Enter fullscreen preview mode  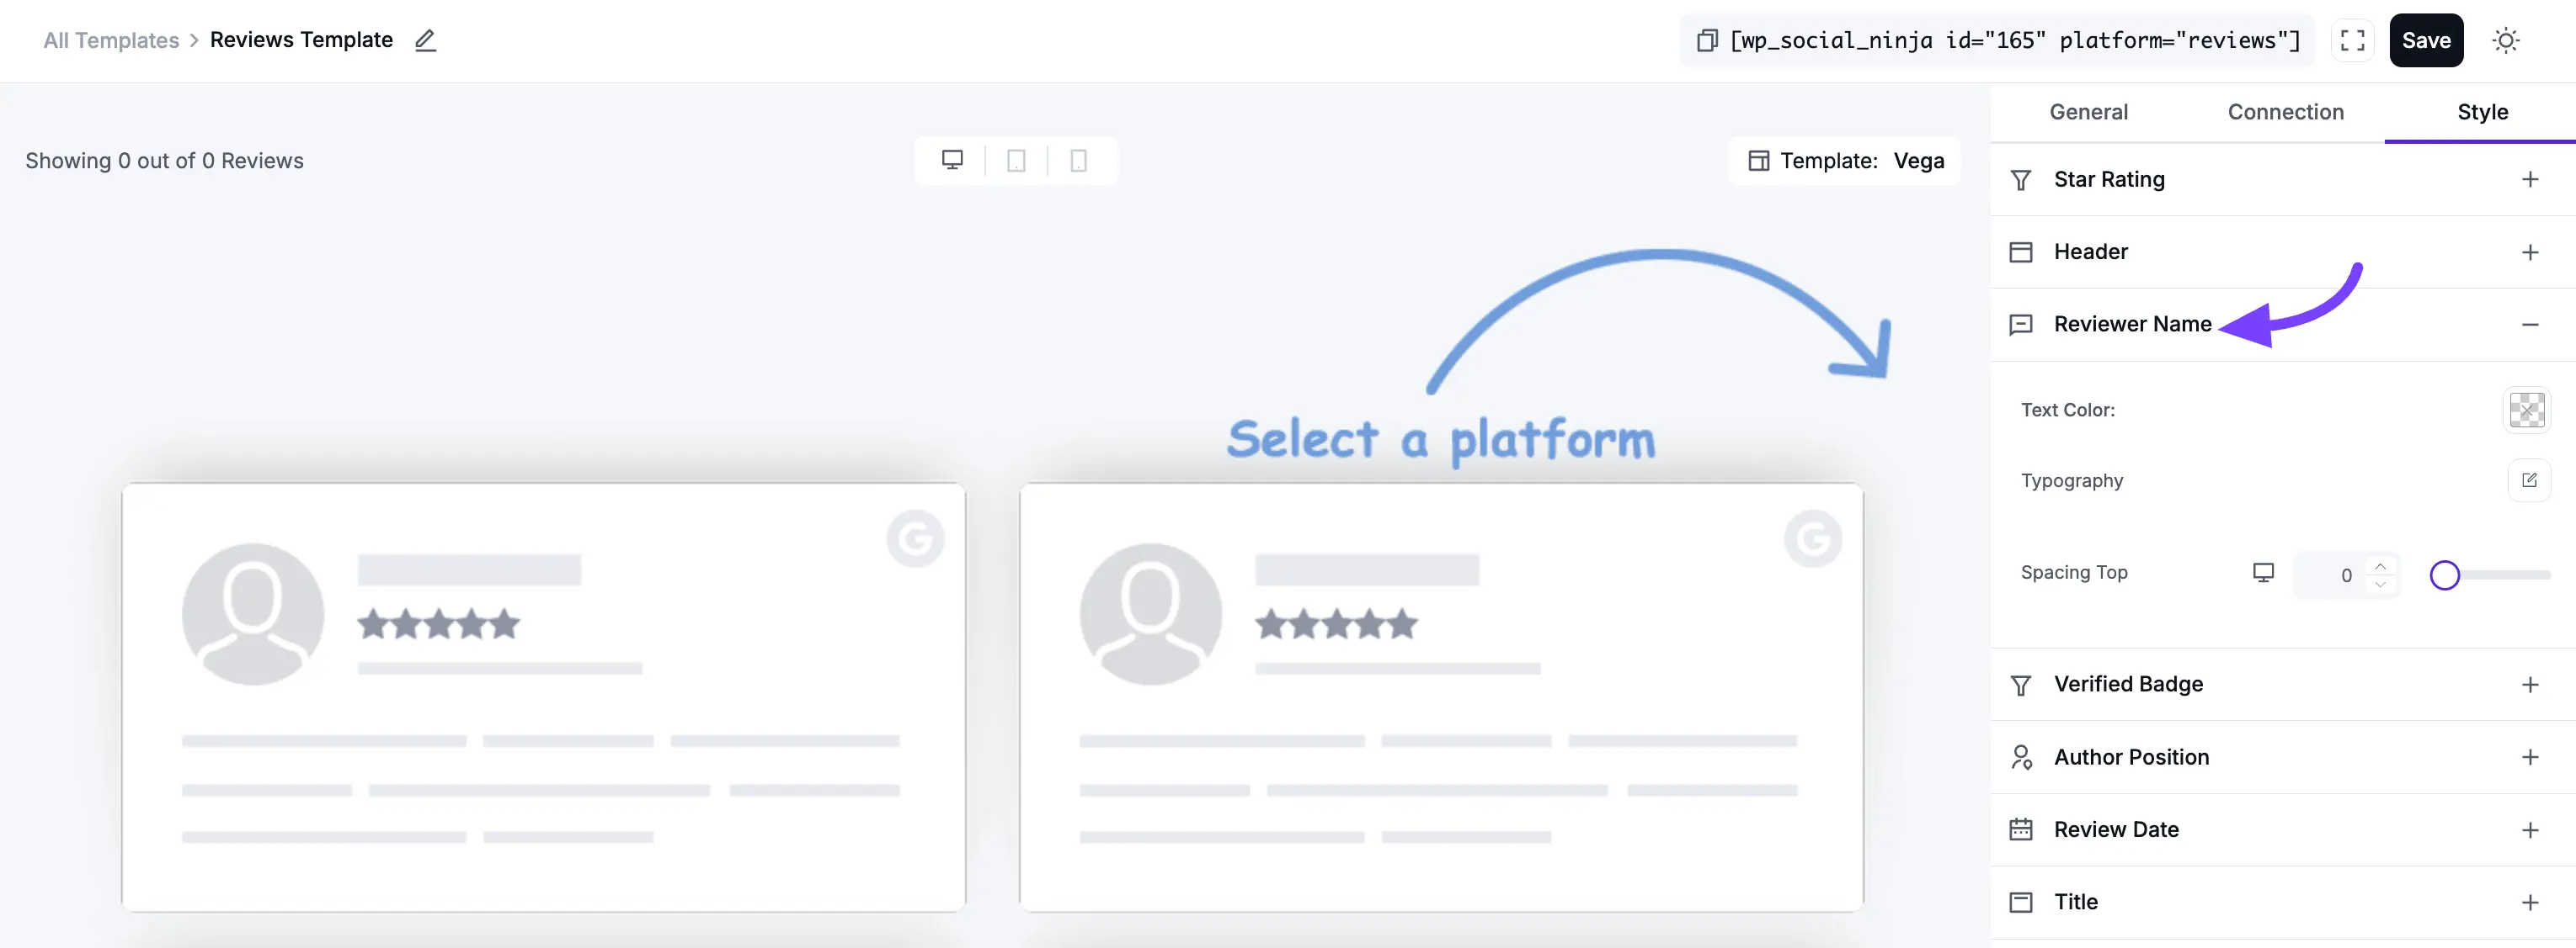click(2352, 40)
